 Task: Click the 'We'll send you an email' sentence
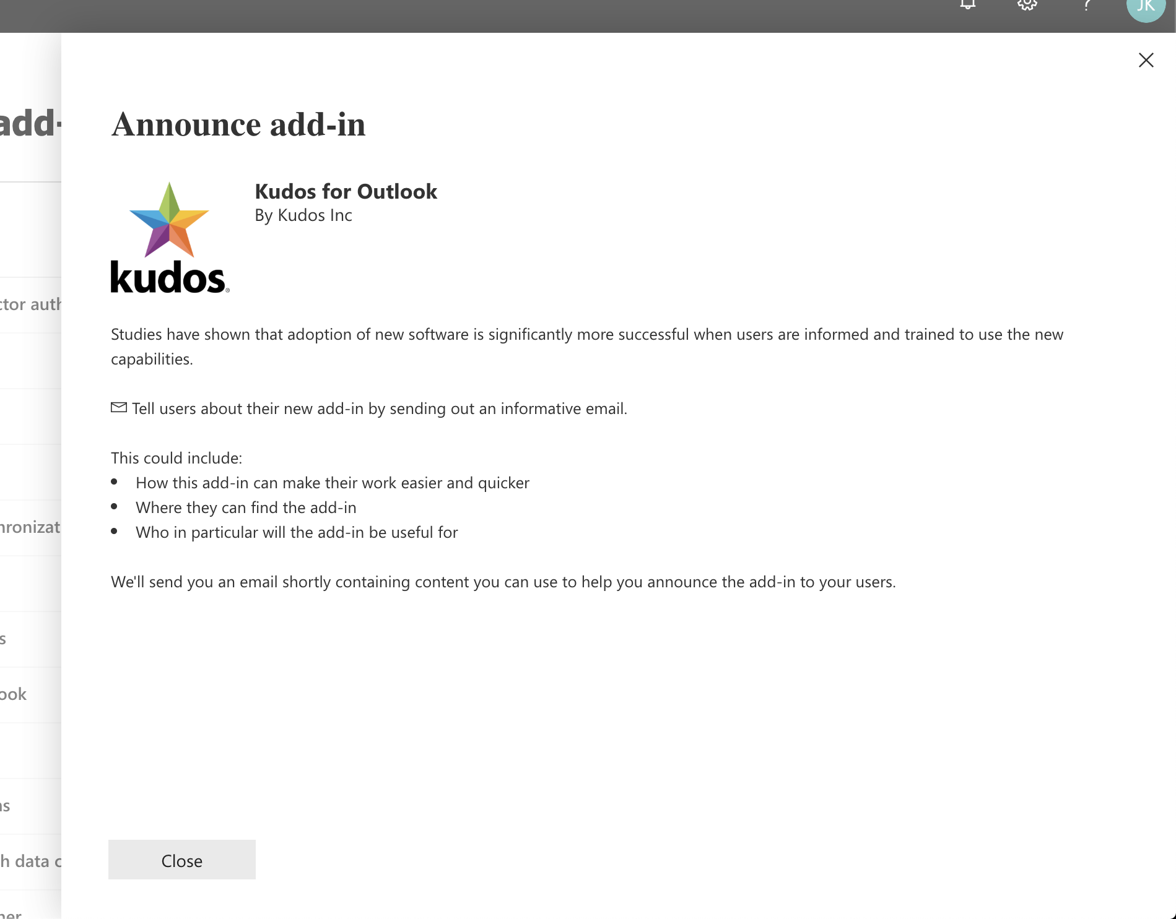[x=503, y=582]
